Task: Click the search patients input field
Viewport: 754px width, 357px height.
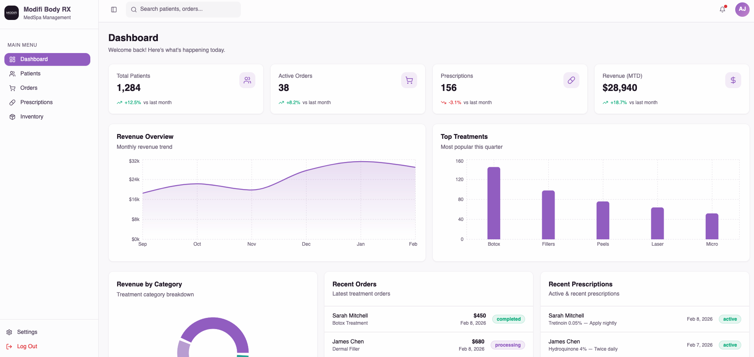Action: pos(188,9)
